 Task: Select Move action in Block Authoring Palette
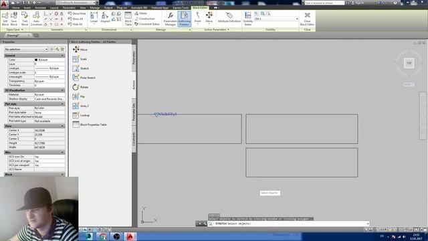pos(80,50)
